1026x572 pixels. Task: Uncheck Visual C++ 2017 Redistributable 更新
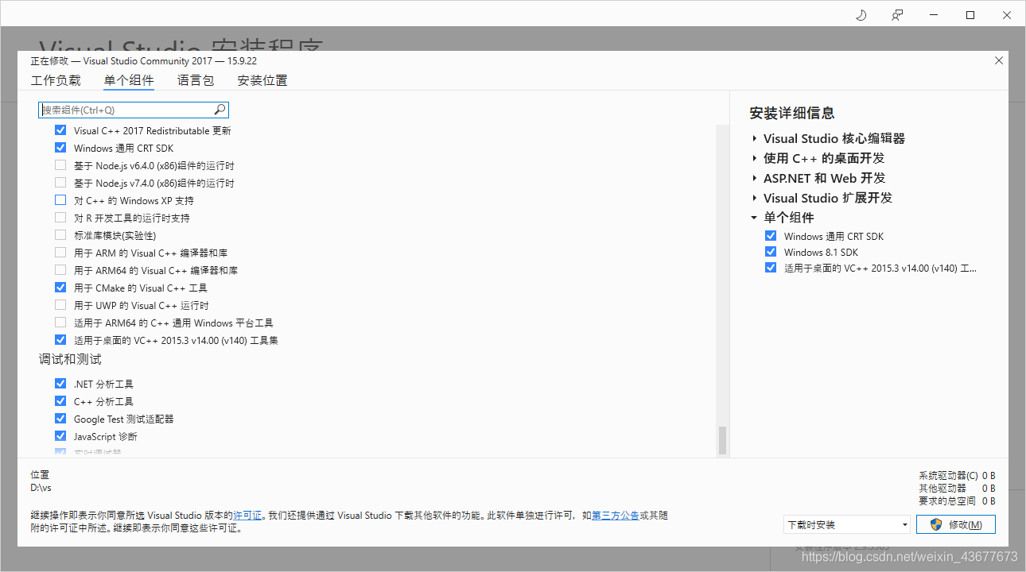(x=60, y=130)
